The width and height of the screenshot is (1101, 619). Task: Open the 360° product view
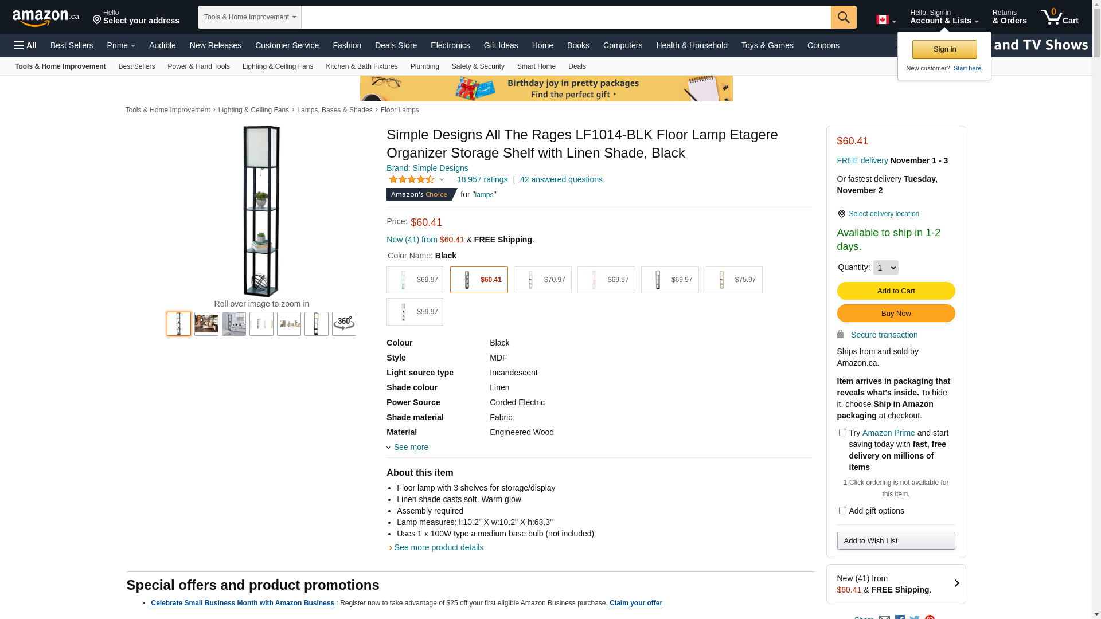[x=343, y=324]
